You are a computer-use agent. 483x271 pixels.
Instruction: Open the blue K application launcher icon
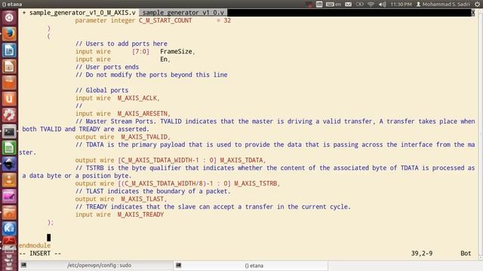tap(9, 229)
